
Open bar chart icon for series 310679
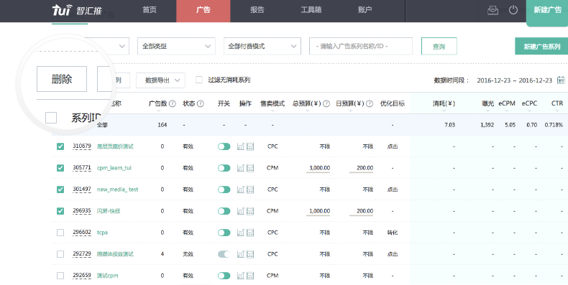[241, 146]
